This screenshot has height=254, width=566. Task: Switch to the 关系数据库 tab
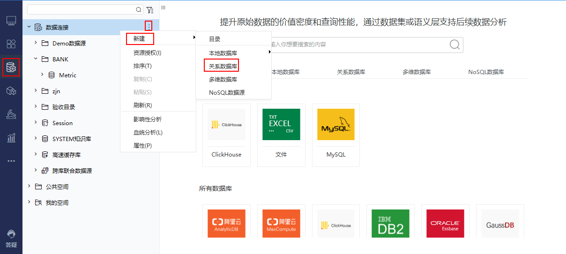coord(351,72)
